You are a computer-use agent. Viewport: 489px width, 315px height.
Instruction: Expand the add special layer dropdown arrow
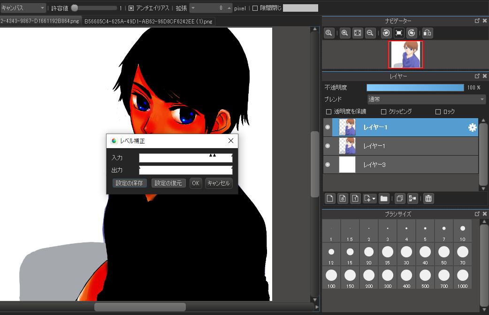(375, 199)
